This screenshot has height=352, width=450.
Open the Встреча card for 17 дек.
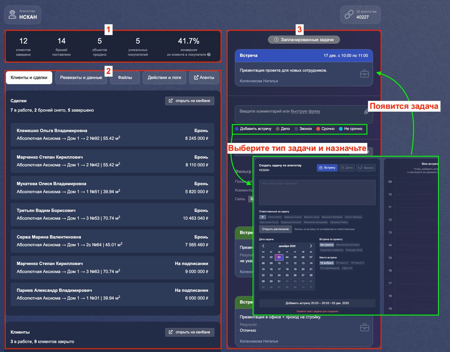click(304, 68)
